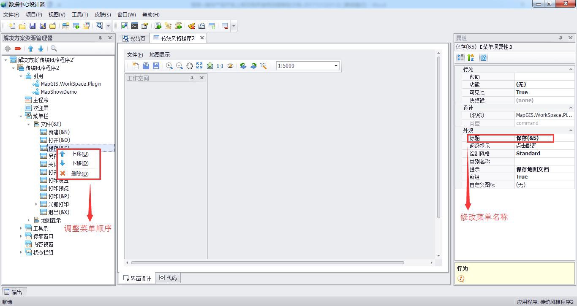Pin the 工作空间 workspace panel
Image resolution: width=577 pixels, height=306 pixels.
[192, 78]
